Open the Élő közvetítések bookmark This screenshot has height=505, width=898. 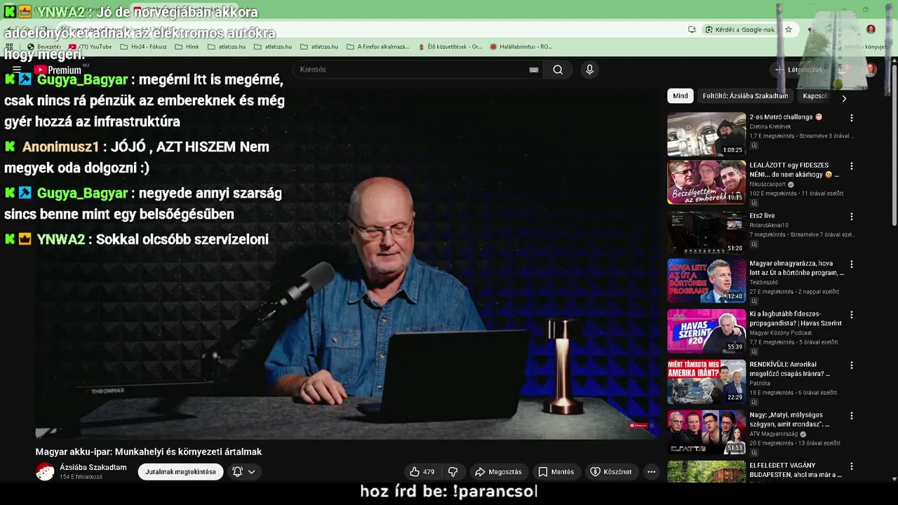tap(449, 46)
